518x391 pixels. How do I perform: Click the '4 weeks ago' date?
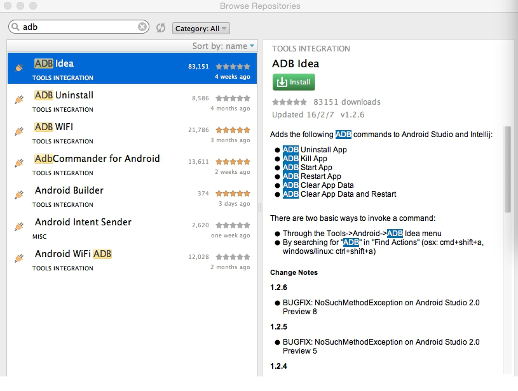click(232, 77)
